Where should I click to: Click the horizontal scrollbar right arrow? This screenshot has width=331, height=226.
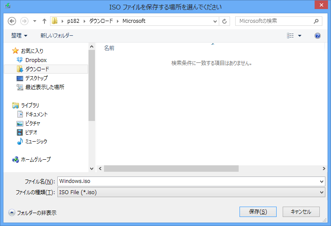tap(324, 168)
